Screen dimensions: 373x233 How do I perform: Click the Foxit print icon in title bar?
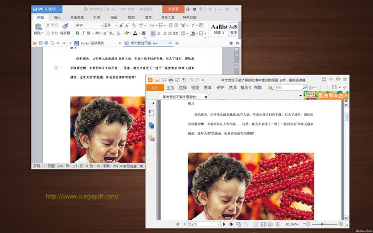[x=171, y=80]
